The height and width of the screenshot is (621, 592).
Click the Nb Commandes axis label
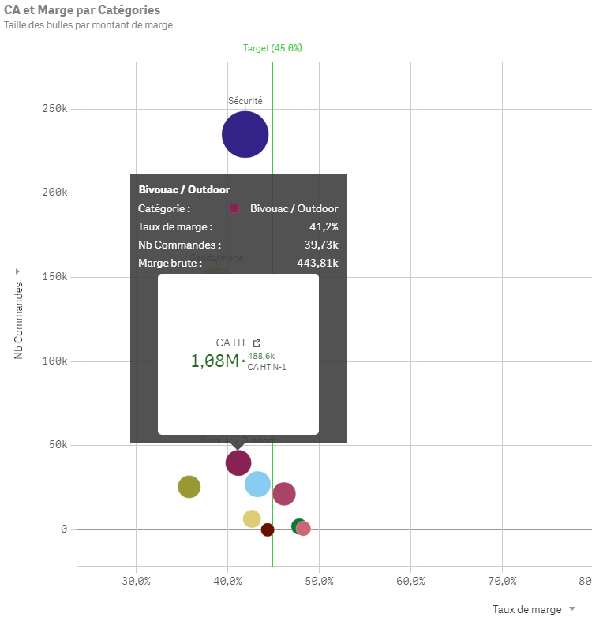pos(18,321)
